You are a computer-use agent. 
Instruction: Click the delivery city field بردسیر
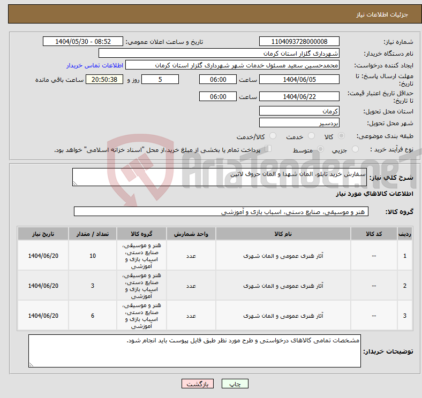299,123
